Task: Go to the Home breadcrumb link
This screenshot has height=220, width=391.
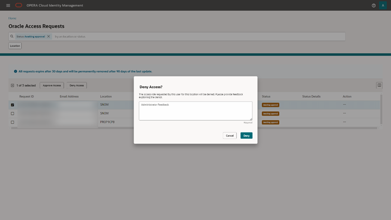Action: 12,18
